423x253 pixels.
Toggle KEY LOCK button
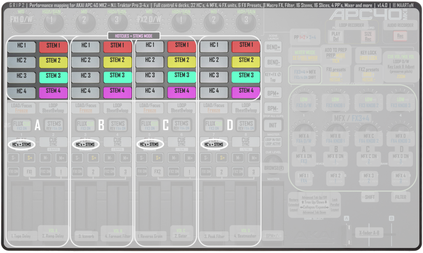pyautogui.click(x=368, y=55)
